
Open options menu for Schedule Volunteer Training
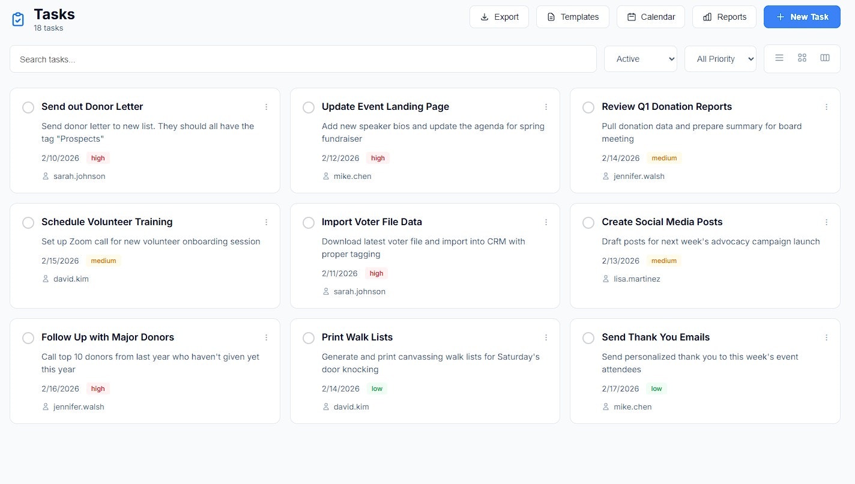coord(266,222)
